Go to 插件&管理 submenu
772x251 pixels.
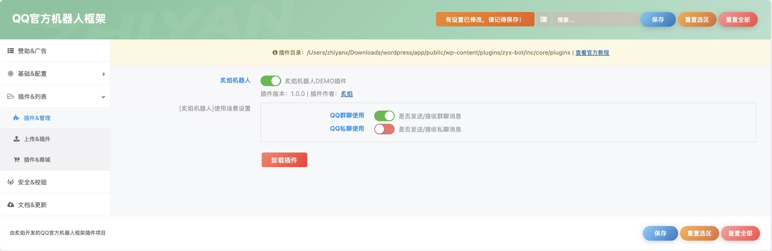tap(55, 118)
